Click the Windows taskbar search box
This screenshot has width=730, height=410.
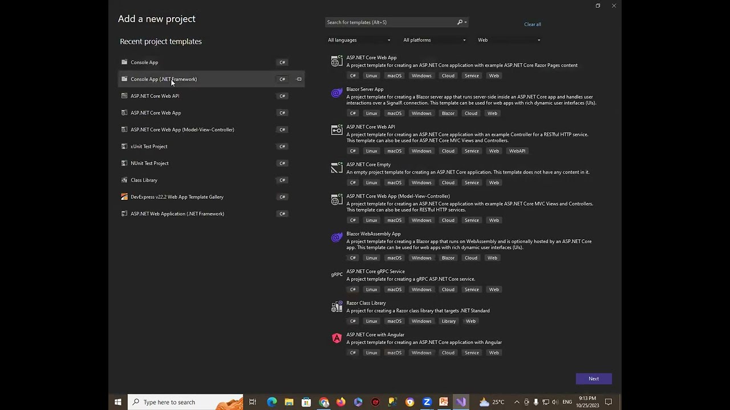click(185, 402)
